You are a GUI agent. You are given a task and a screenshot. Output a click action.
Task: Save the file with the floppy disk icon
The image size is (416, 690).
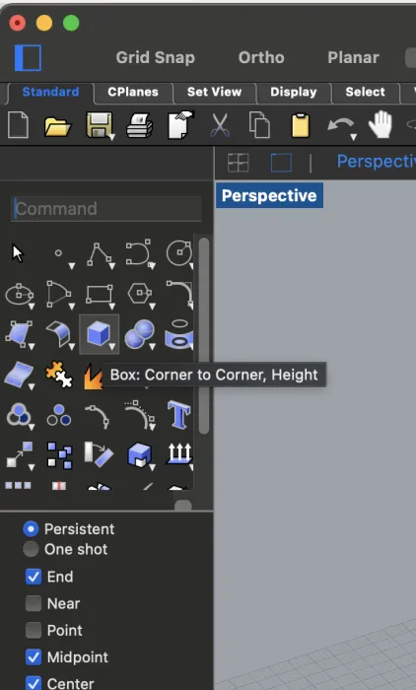click(x=99, y=125)
